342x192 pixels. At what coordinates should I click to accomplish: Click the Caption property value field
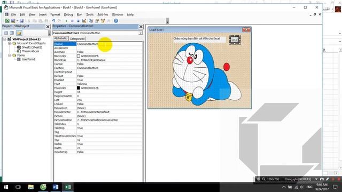pyautogui.click(x=110, y=68)
